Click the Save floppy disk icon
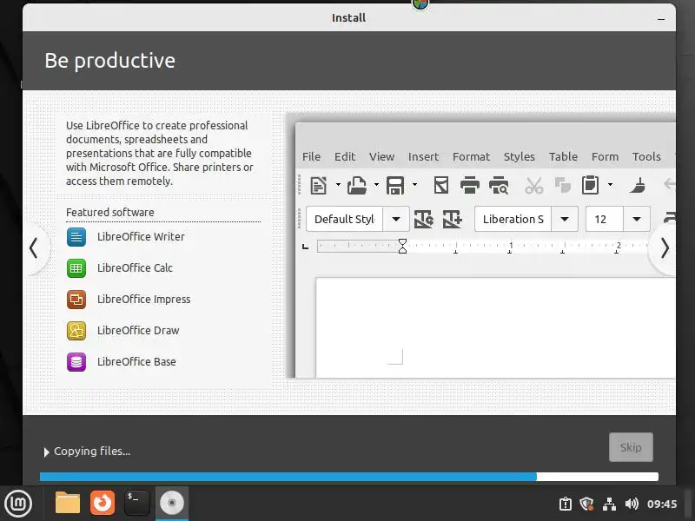Image resolution: width=695 pixels, height=521 pixels. click(x=395, y=185)
